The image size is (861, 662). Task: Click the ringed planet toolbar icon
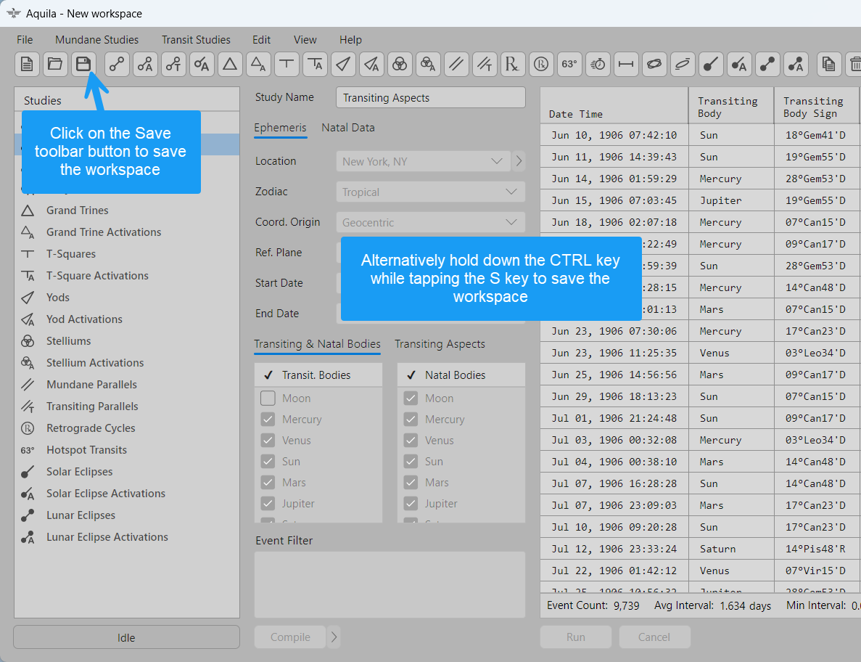654,65
